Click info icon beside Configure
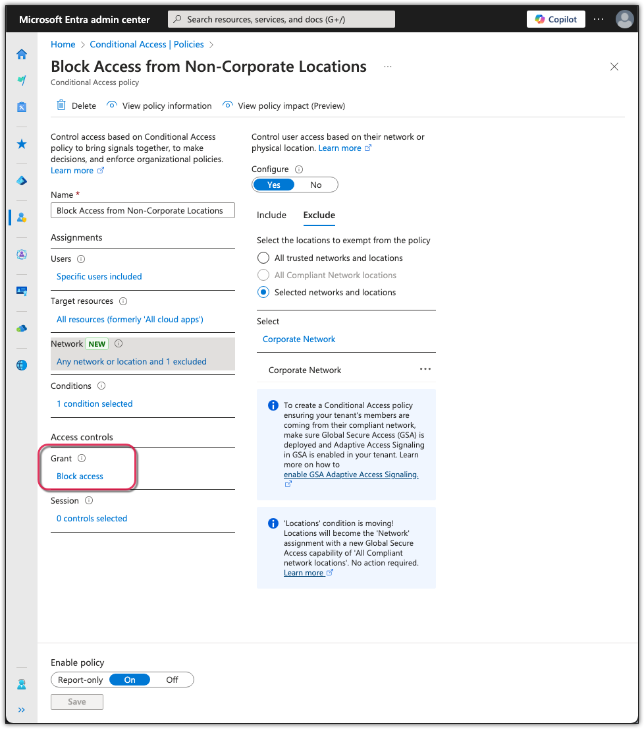The width and height of the screenshot is (644, 729). pos(299,169)
